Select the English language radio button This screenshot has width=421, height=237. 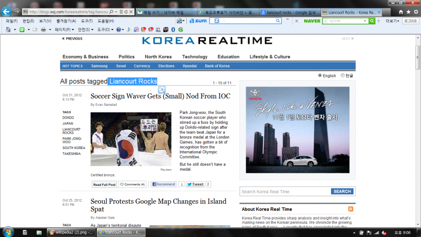click(x=320, y=75)
